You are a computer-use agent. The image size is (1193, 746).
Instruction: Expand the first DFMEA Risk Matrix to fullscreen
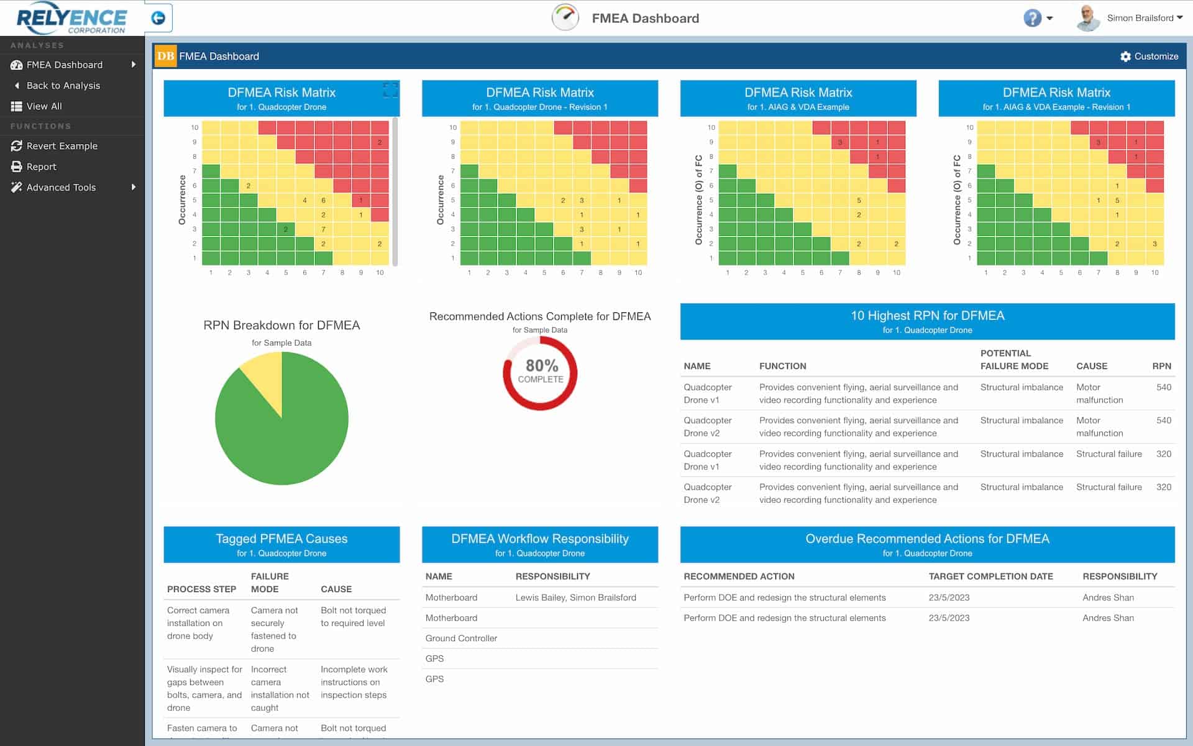391,91
